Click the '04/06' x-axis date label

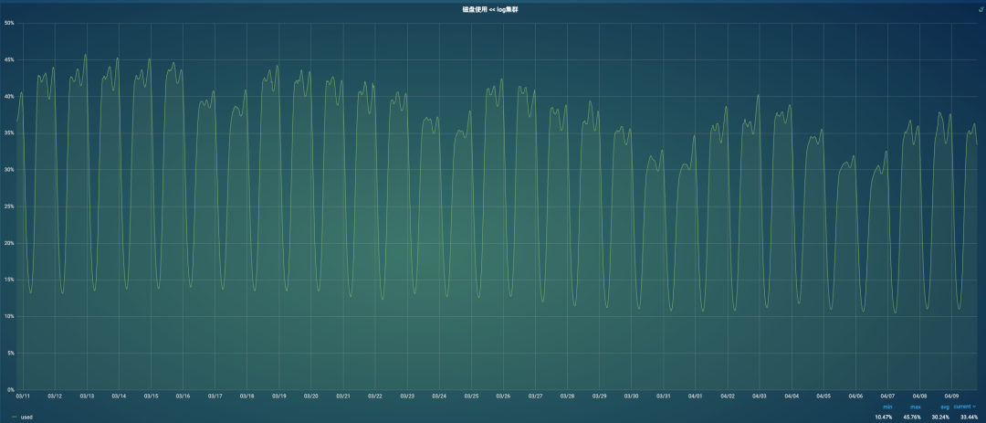tap(855, 396)
